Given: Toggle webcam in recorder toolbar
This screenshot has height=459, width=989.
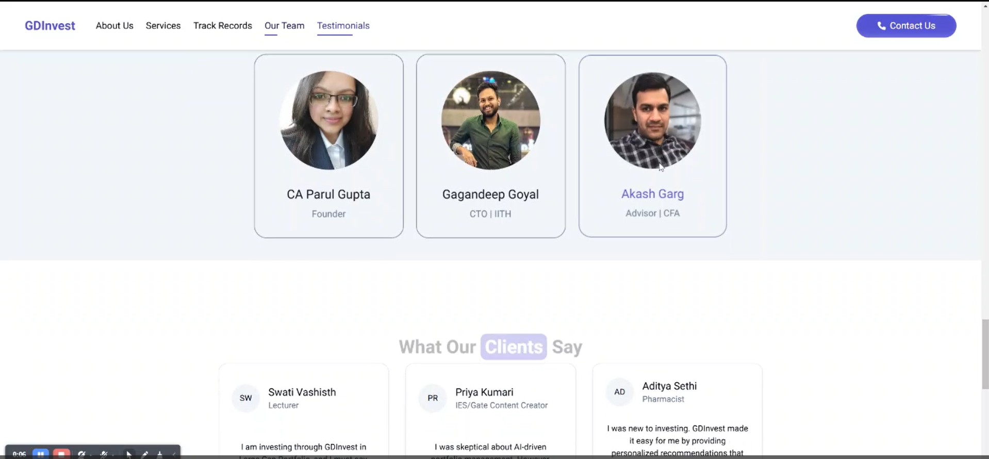Looking at the screenshot, I should coord(81,454).
